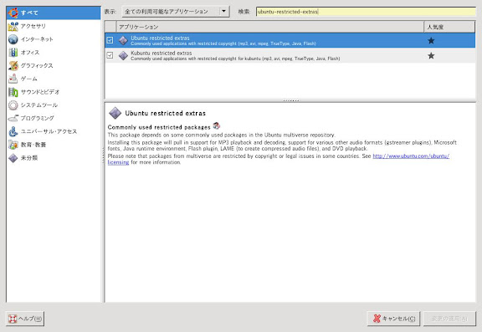This screenshot has height=332, width=482.
Task: Toggle the Kubuntu restricted extras checkbox
Action: point(110,55)
